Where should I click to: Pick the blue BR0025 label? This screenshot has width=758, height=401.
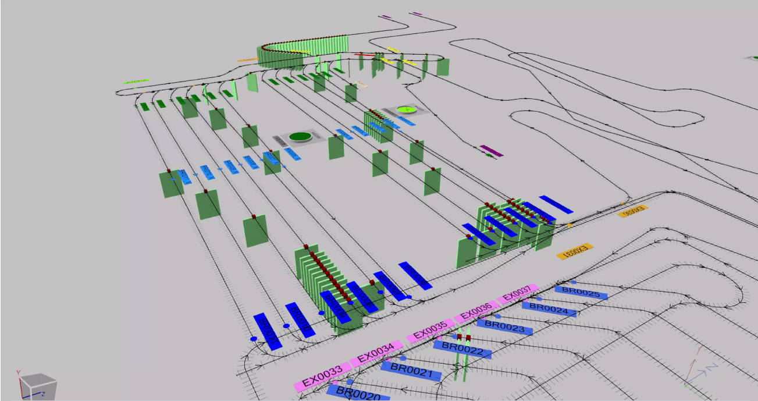point(581,292)
